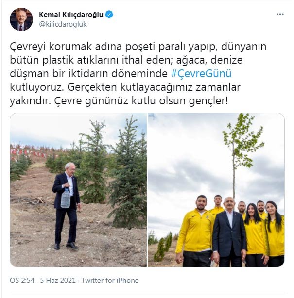Image resolution: width=294 pixels, height=298 pixels.
Task: Click the water jug in the left photo
Action: (x=66, y=198)
